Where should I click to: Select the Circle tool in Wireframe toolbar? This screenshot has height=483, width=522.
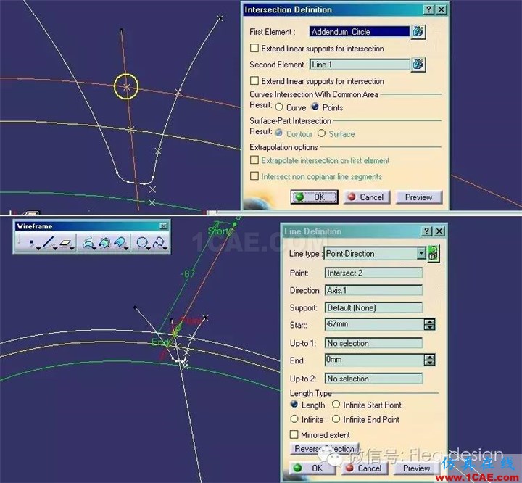142,242
